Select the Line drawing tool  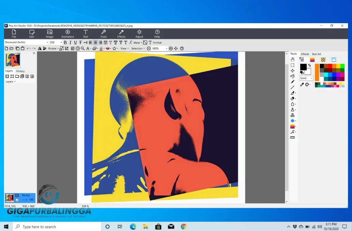point(292,87)
